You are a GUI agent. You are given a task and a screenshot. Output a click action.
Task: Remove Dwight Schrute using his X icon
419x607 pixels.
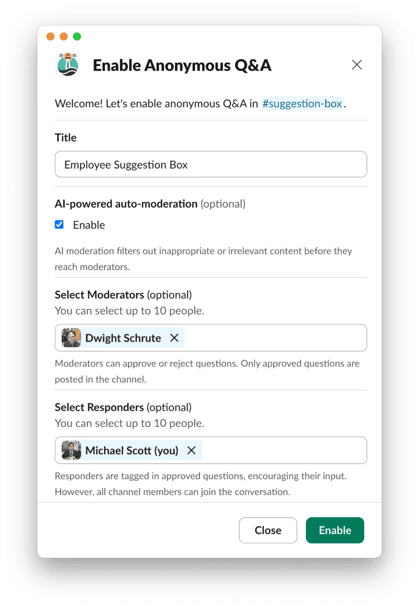pyautogui.click(x=174, y=338)
